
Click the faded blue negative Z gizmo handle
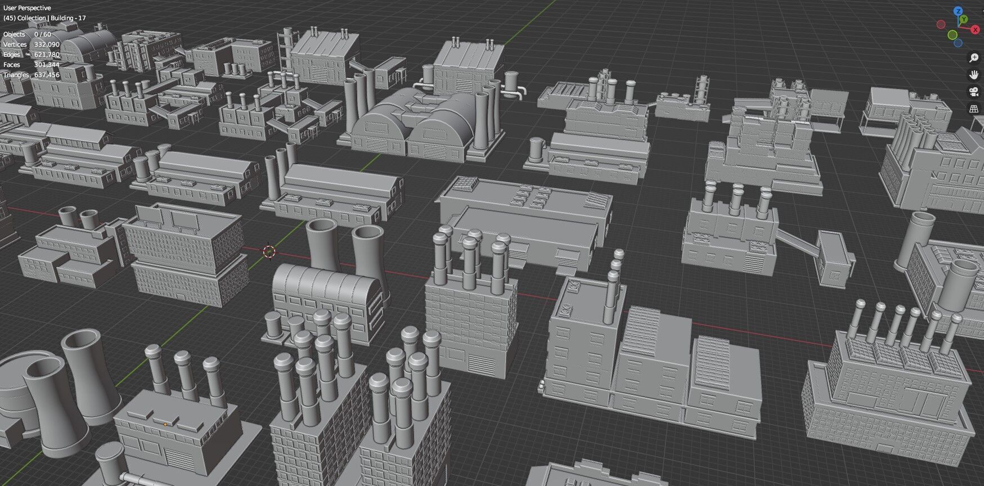[958, 43]
